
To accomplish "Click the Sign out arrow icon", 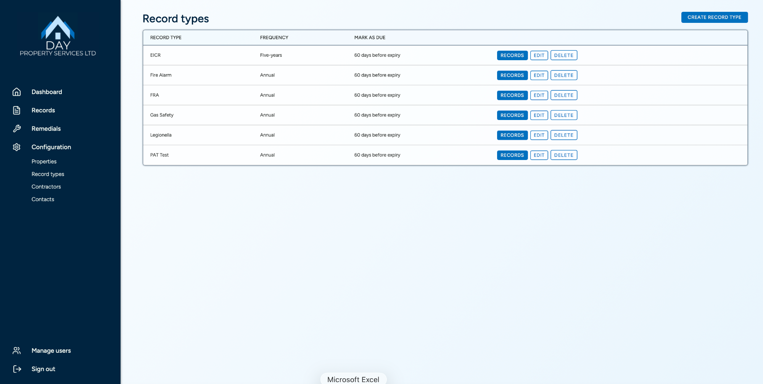I will point(17,369).
